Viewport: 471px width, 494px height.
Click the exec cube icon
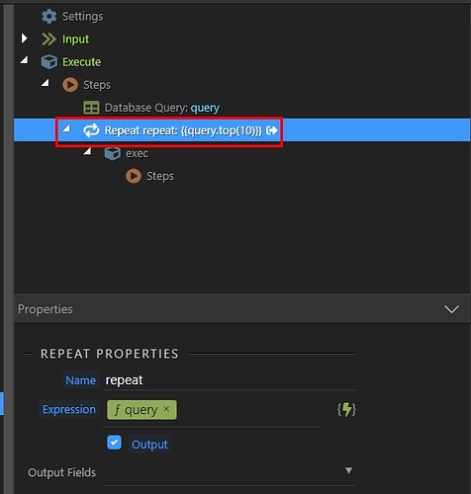(x=113, y=153)
